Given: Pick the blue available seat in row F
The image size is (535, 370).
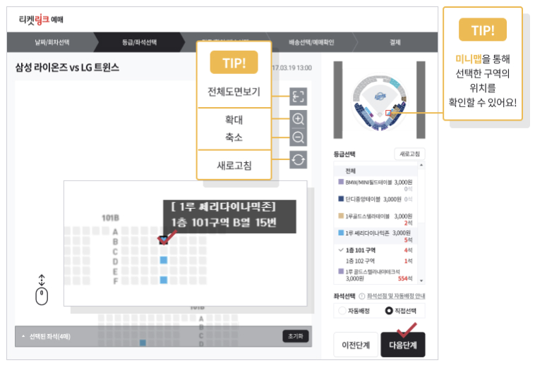Looking at the screenshot, I should coord(164,280).
